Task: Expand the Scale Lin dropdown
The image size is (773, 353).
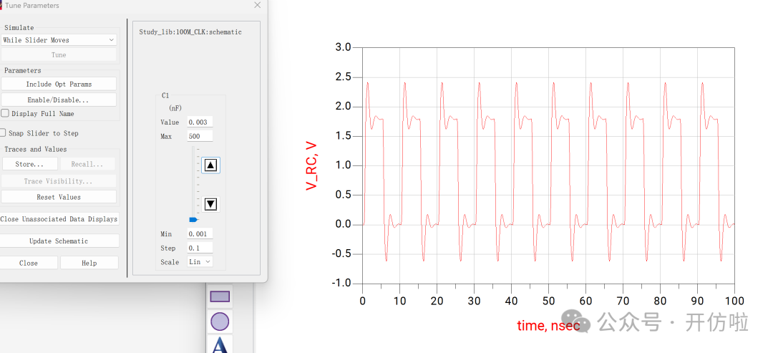Action: tap(200, 262)
